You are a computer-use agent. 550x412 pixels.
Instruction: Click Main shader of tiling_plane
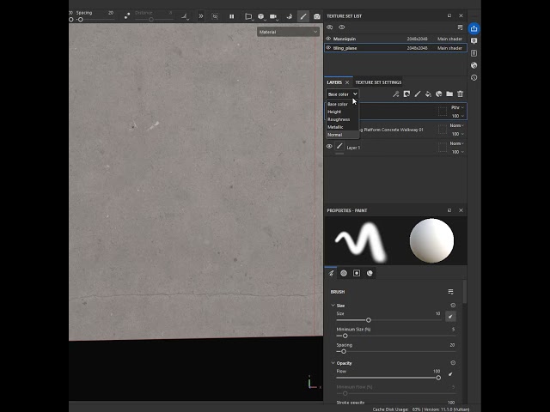[449, 48]
